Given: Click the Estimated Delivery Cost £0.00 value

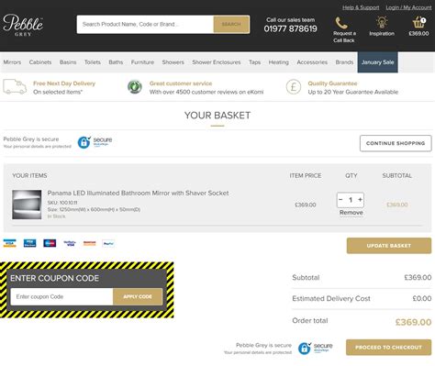Looking at the screenshot, I should [422, 298].
